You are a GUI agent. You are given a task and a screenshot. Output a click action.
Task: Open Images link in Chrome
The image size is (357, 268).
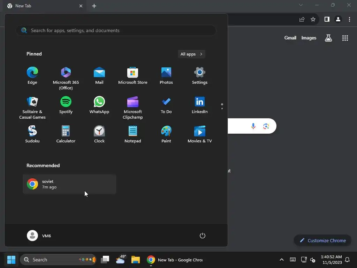tap(309, 38)
